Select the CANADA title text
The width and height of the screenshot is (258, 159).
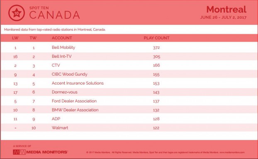click(x=55, y=15)
